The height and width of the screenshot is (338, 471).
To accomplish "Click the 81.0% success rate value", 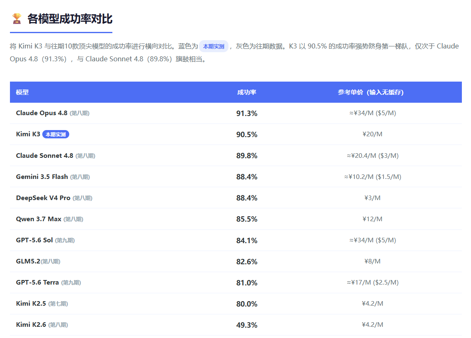I will tap(247, 283).
